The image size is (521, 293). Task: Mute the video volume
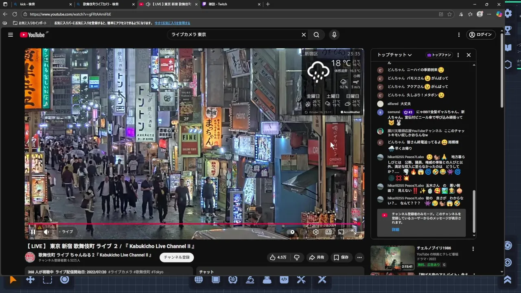(46, 232)
